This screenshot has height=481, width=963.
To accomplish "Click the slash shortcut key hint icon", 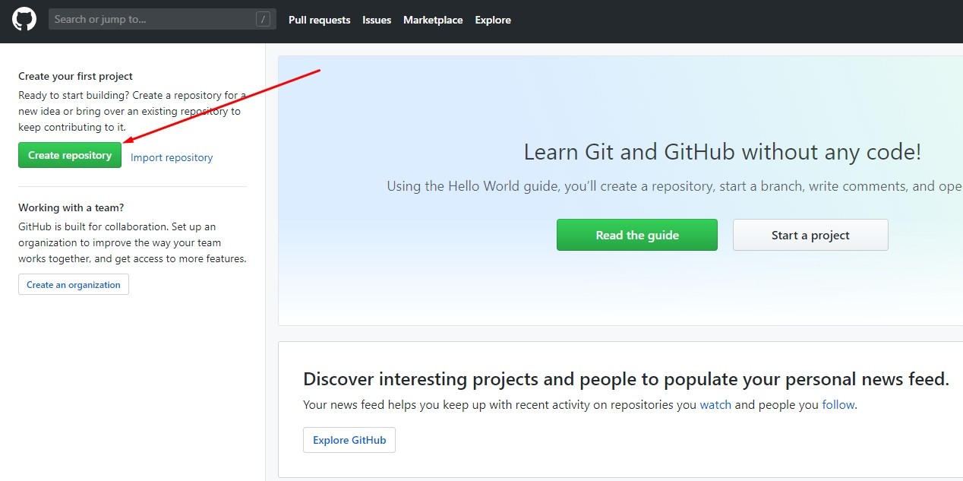I will pyautogui.click(x=263, y=19).
